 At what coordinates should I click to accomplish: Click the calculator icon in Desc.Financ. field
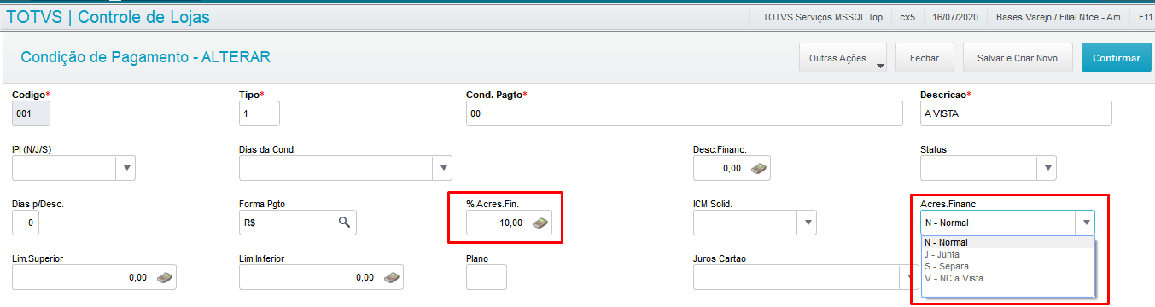click(x=759, y=169)
